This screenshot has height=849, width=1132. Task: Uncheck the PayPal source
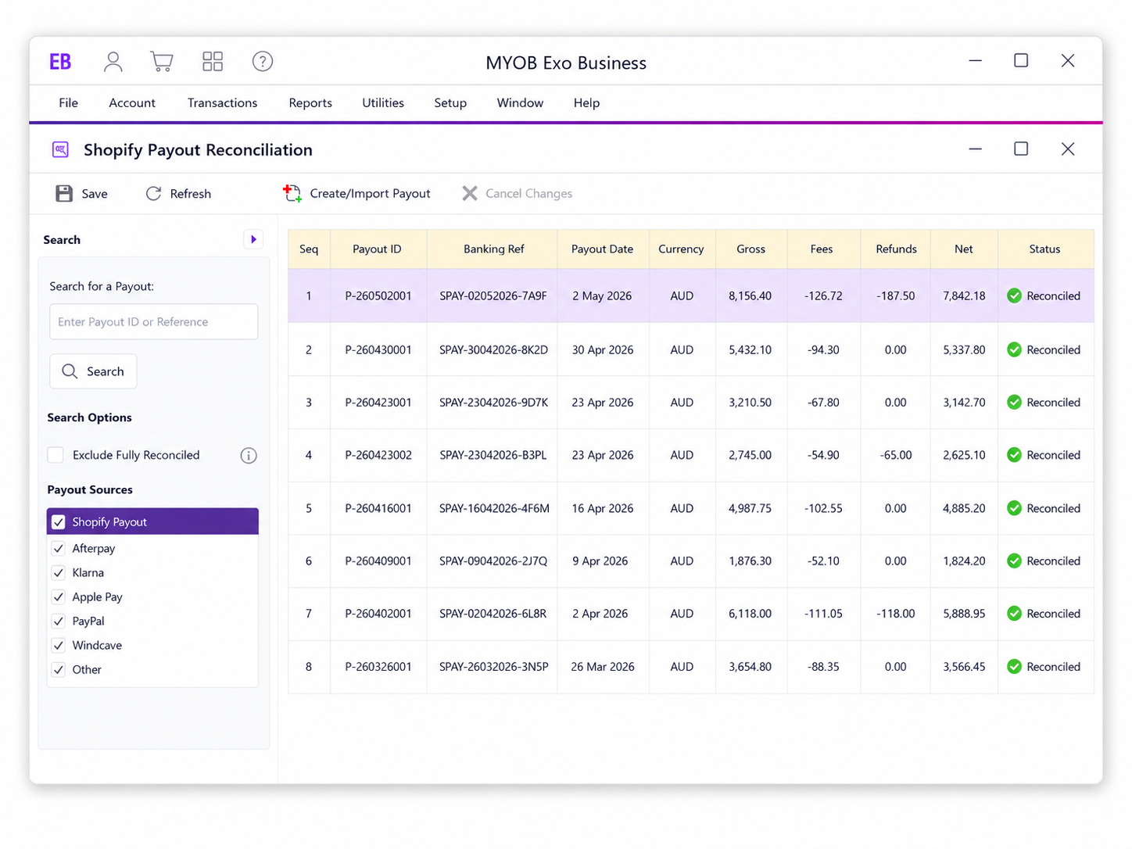coord(59,622)
